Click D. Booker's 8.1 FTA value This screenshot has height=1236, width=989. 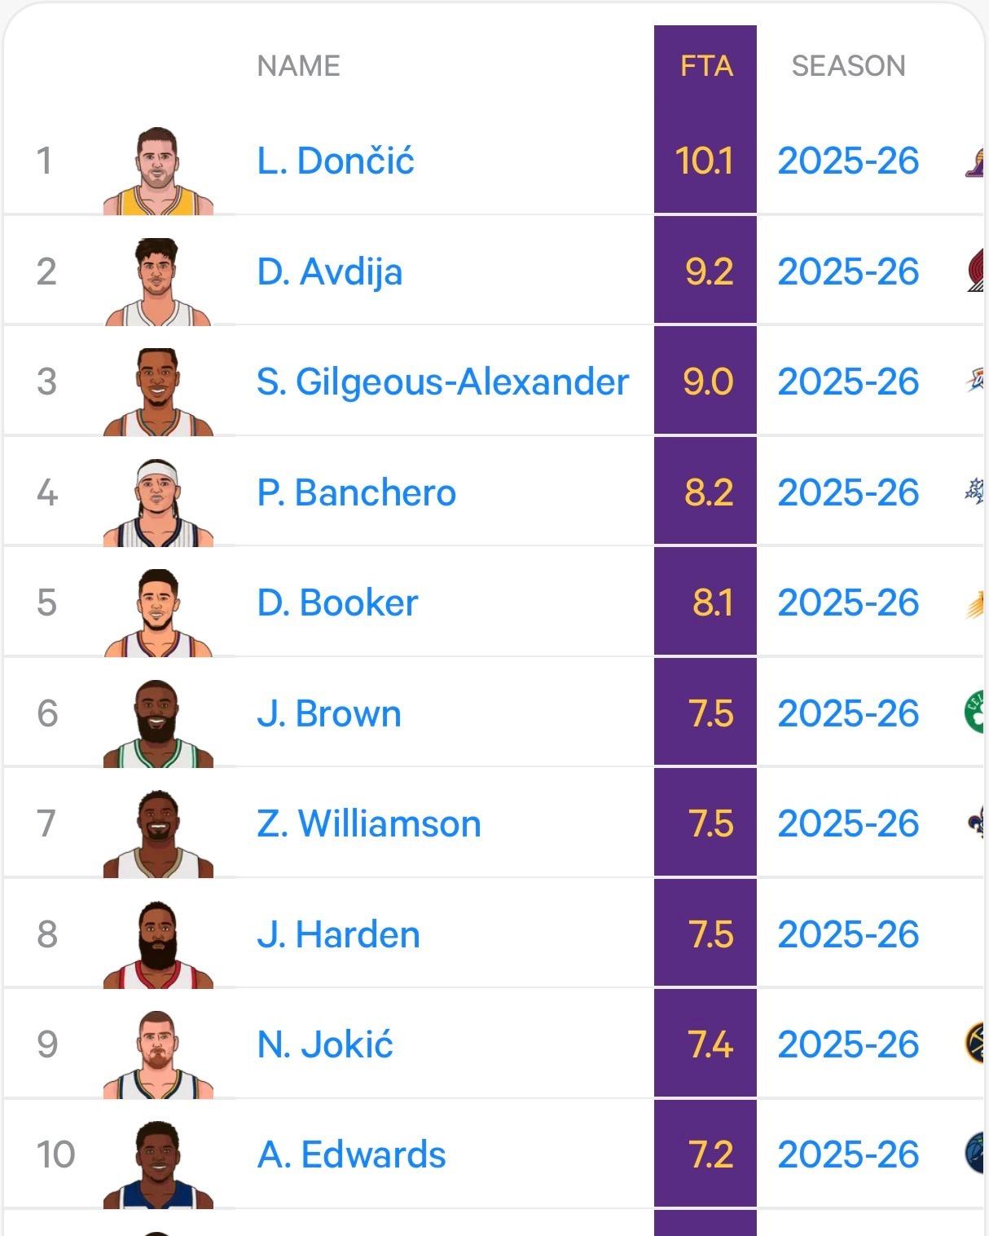pyautogui.click(x=712, y=603)
